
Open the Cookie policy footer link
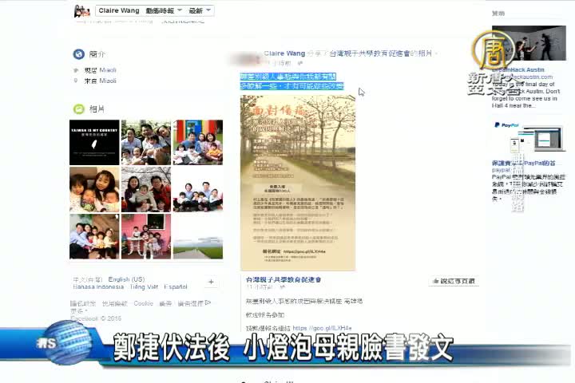pyautogui.click(x=144, y=304)
